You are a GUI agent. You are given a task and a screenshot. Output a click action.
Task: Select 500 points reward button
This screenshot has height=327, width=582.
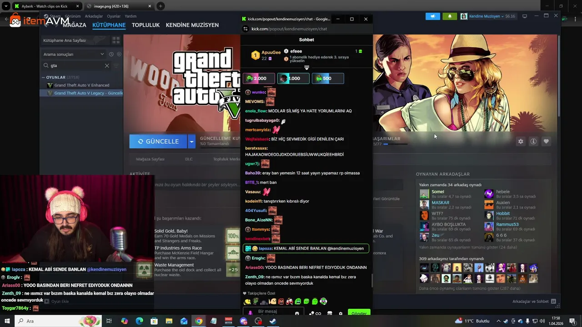click(328, 79)
